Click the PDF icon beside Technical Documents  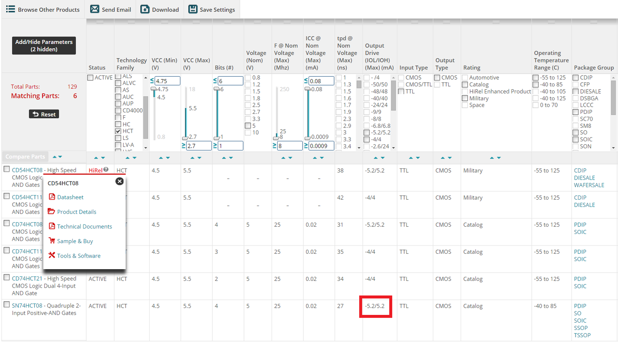(52, 226)
